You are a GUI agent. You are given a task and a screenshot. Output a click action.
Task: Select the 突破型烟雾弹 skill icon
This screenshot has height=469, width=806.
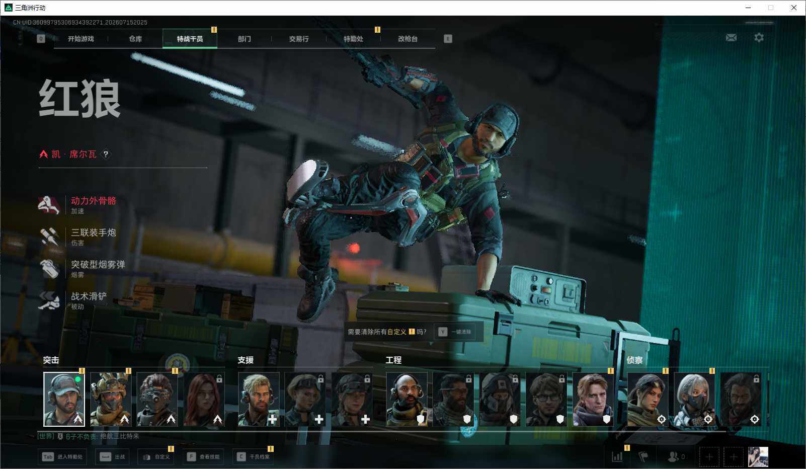pos(49,268)
